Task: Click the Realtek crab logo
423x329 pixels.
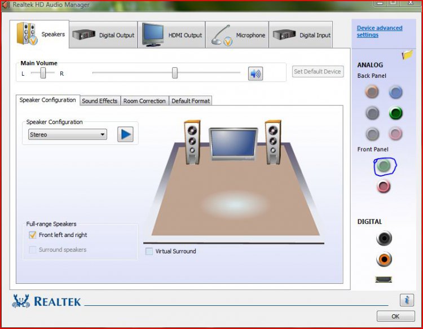Action: pos(21,301)
